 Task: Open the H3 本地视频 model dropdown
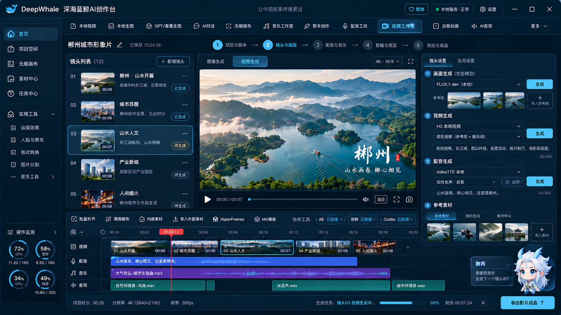(x=478, y=126)
